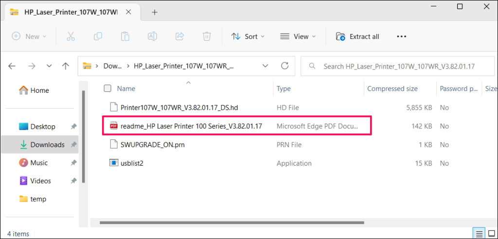Screen dimensions: 498x239
Task: Expand address bar history dropdown
Action: coord(265,66)
